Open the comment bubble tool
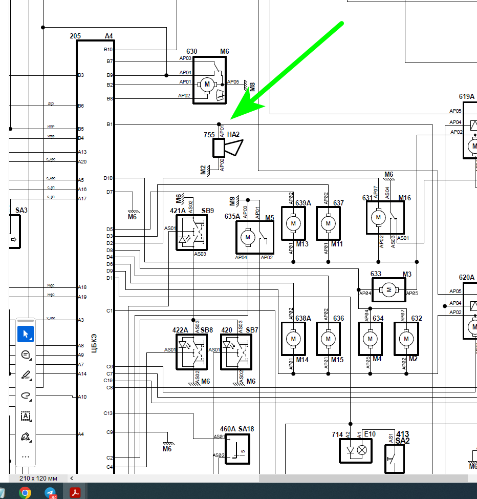 pyautogui.click(x=26, y=355)
